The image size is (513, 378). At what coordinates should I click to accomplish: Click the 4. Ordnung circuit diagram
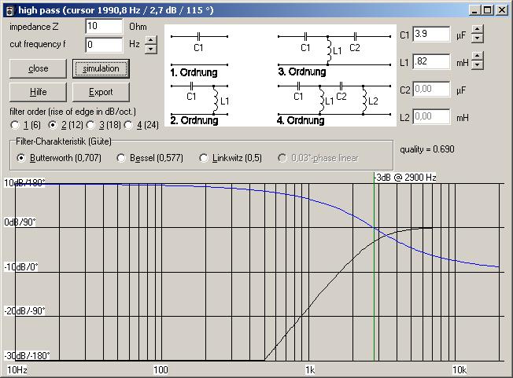point(334,104)
